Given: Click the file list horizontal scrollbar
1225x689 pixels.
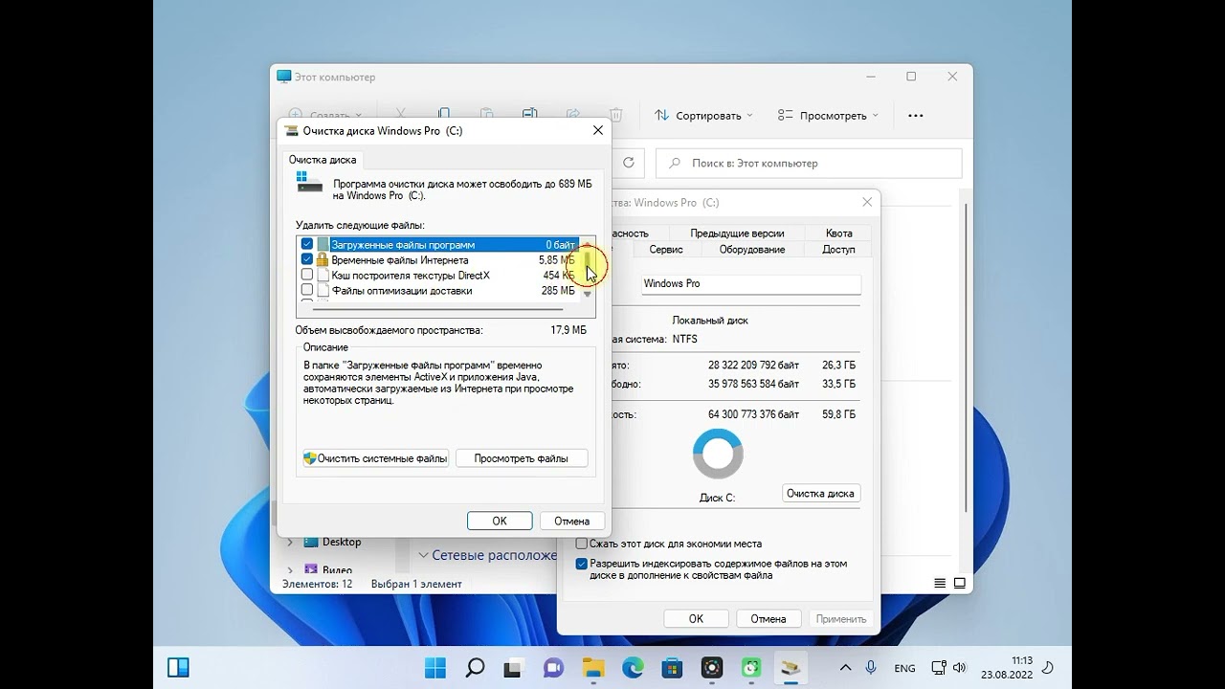Looking at the screenshot, I should pyautogui.click(x=437, y=309).
